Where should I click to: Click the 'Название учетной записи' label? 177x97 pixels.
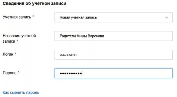pyautogui.click(x=19, y=38)
